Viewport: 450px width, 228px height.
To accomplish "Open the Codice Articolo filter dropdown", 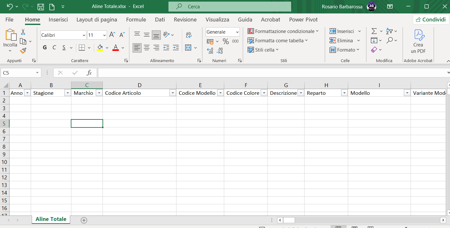I will click(x=173, y=93).
